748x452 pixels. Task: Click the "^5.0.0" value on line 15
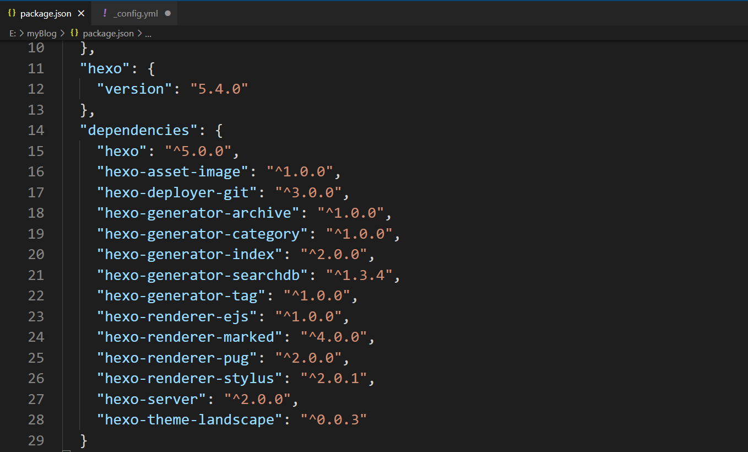click(x=198, y=151)
